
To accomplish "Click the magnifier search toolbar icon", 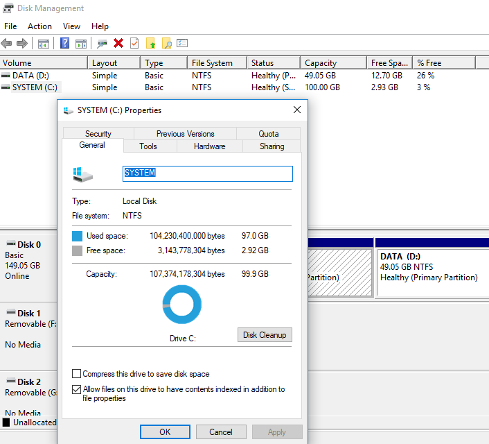I will [166, 44].
